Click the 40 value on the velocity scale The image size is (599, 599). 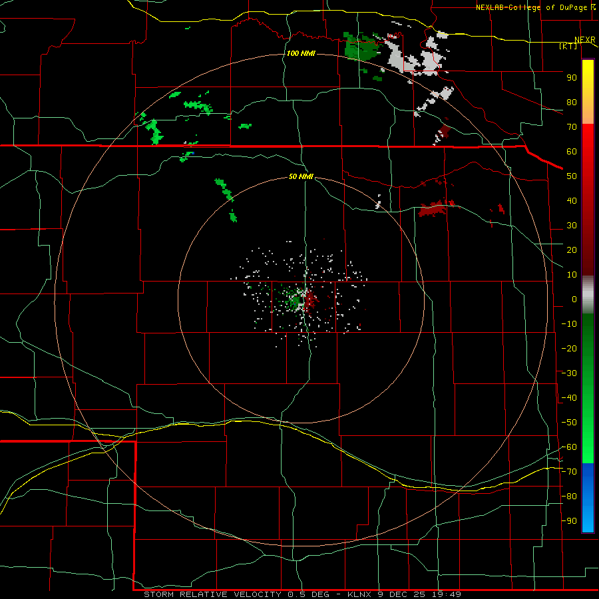click(x=572, y=200)
